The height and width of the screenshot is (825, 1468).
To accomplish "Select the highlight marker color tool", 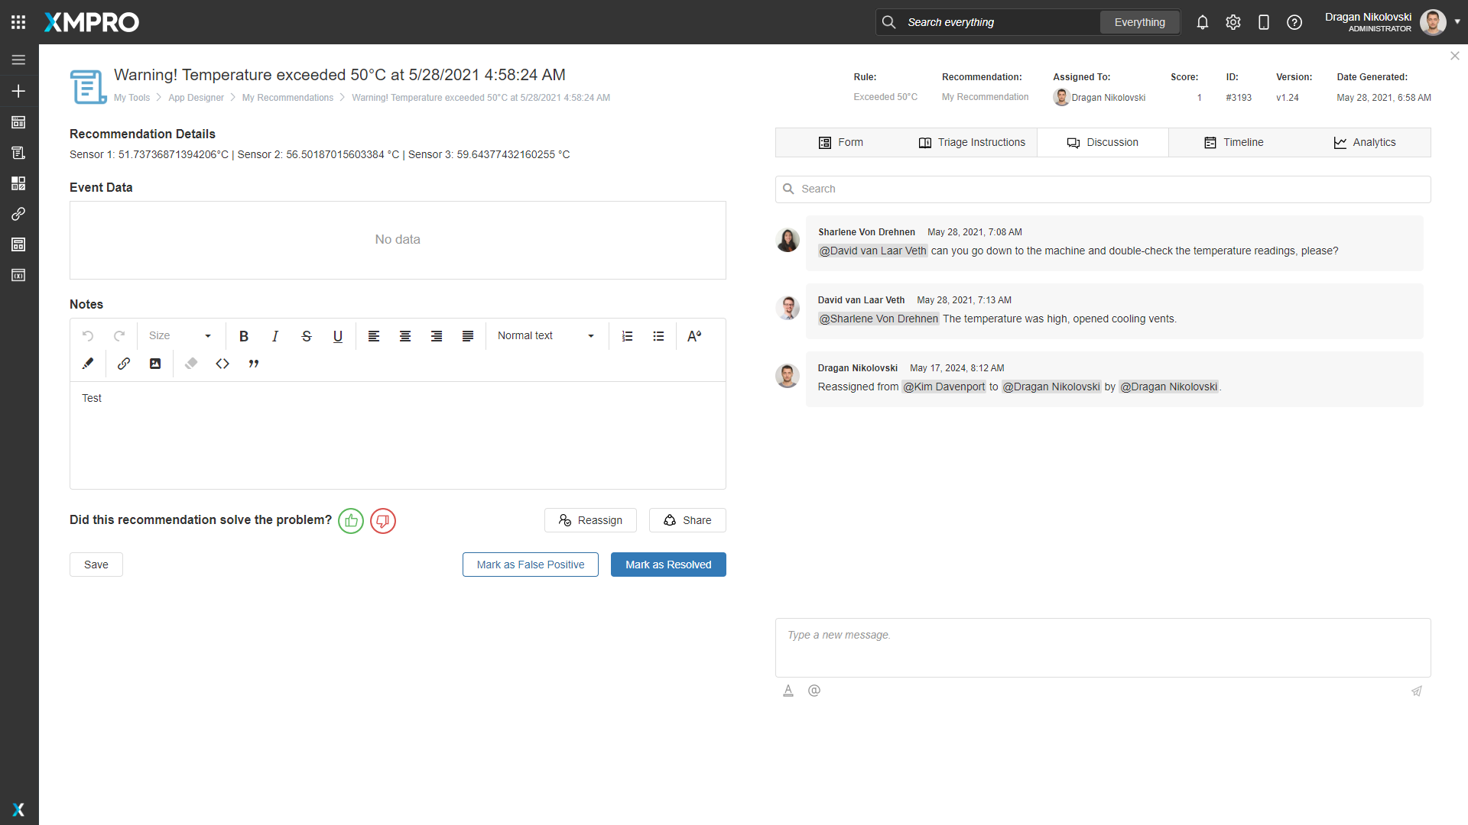I will point(88,364).
